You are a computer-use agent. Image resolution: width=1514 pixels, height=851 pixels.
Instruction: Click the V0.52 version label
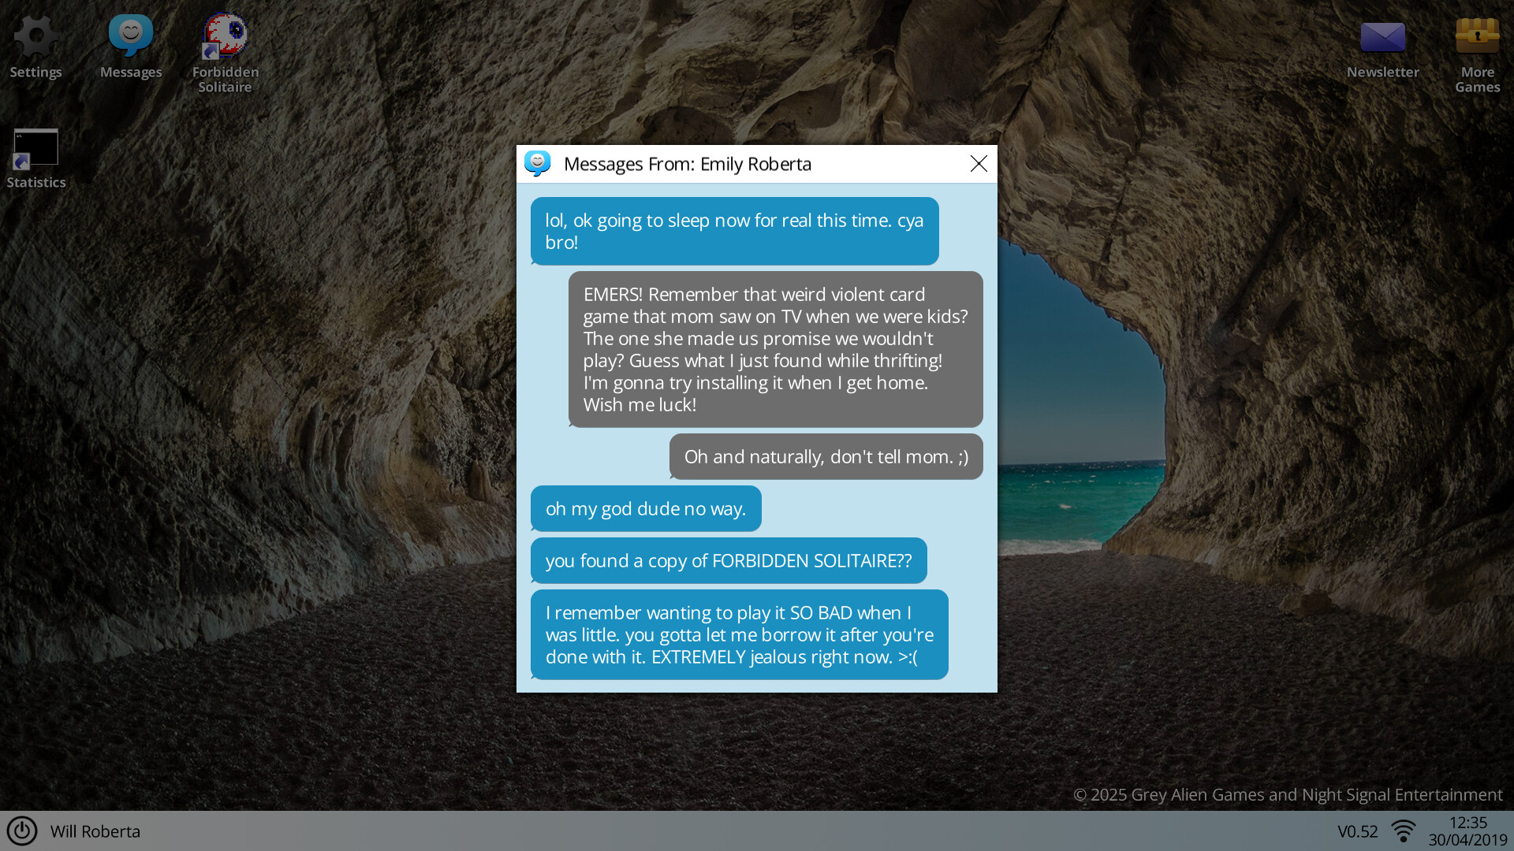(1356, 831)
